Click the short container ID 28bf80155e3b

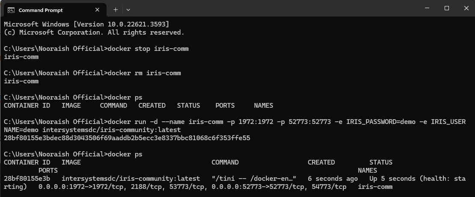[x=27, y=179]
